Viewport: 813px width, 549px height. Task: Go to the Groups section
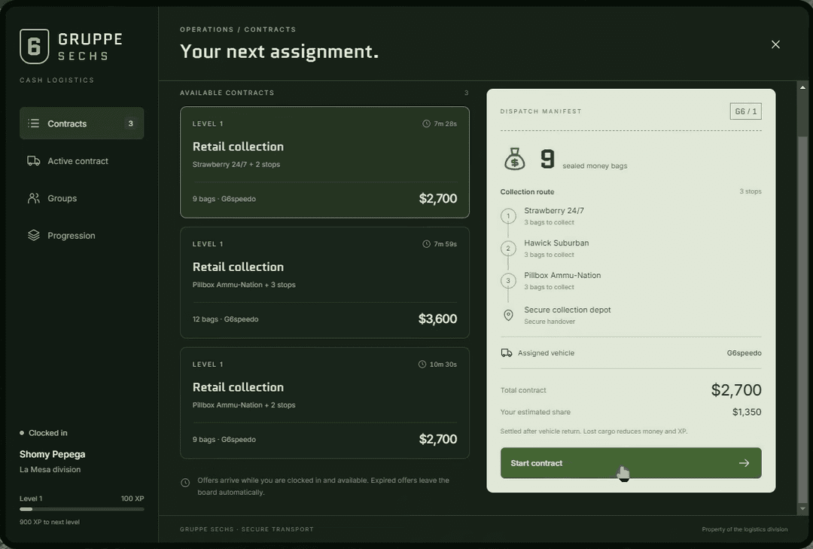coord(82,198)
